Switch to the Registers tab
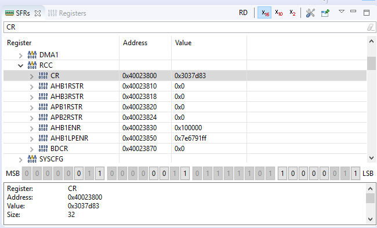The height and width of the screenshot is (228, 377). coord(67,13)
